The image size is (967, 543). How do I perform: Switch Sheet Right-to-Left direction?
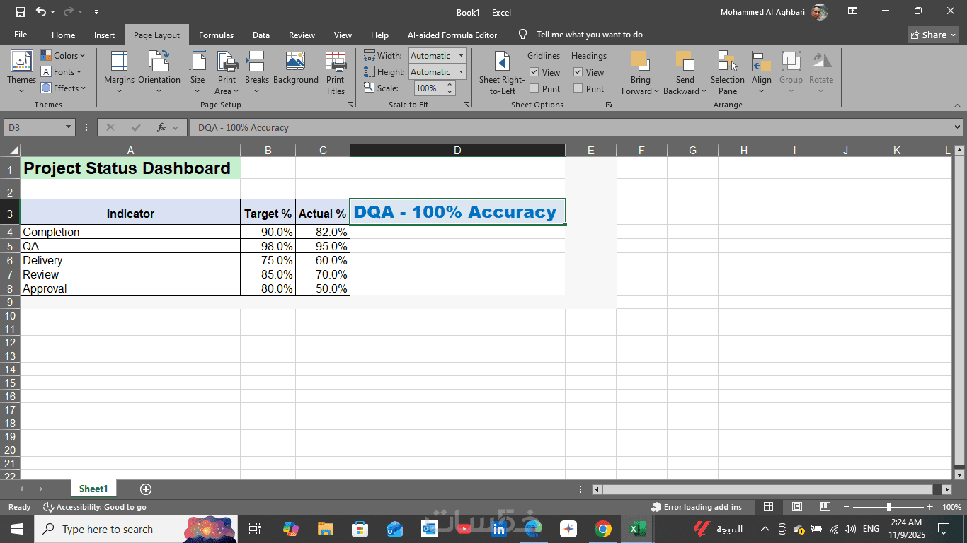point(502,73)
